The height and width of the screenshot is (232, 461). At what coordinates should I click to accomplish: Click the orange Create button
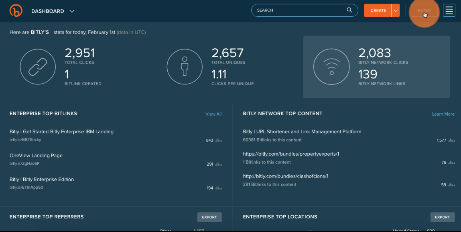click(378, 10)
